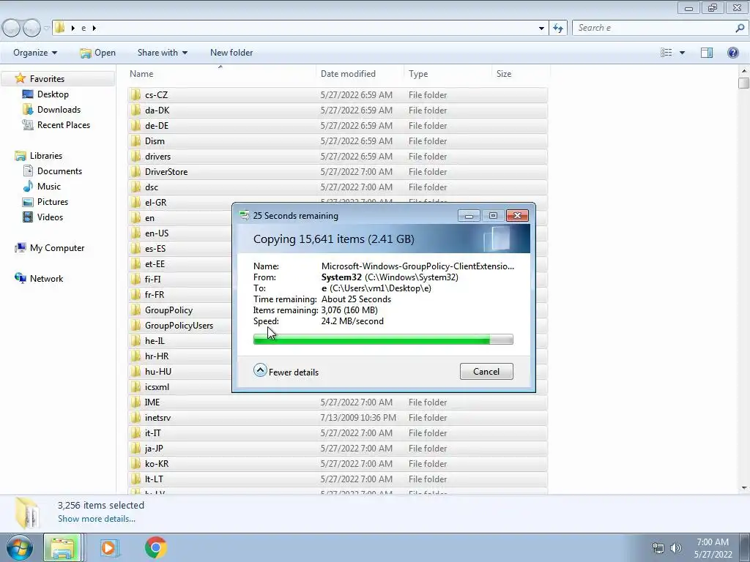Select the lt-LT folder
The width and height of the screenshot is (750, 562).
click(337, 479)
